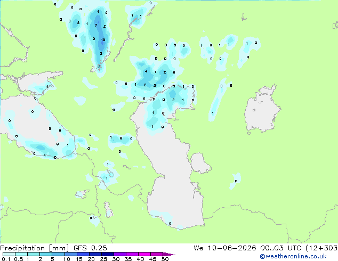
Task: Pick the legend swatch between 35 and 40
Action: point(132,254)
